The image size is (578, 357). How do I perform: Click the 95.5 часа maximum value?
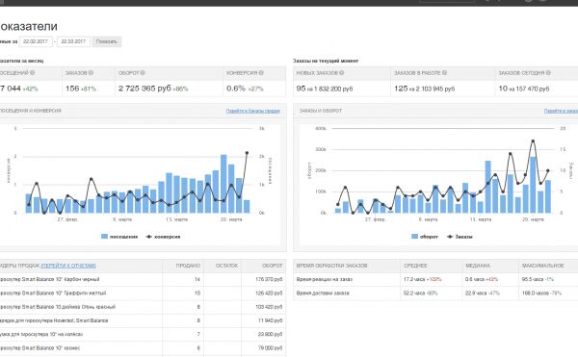pos(534,279)
